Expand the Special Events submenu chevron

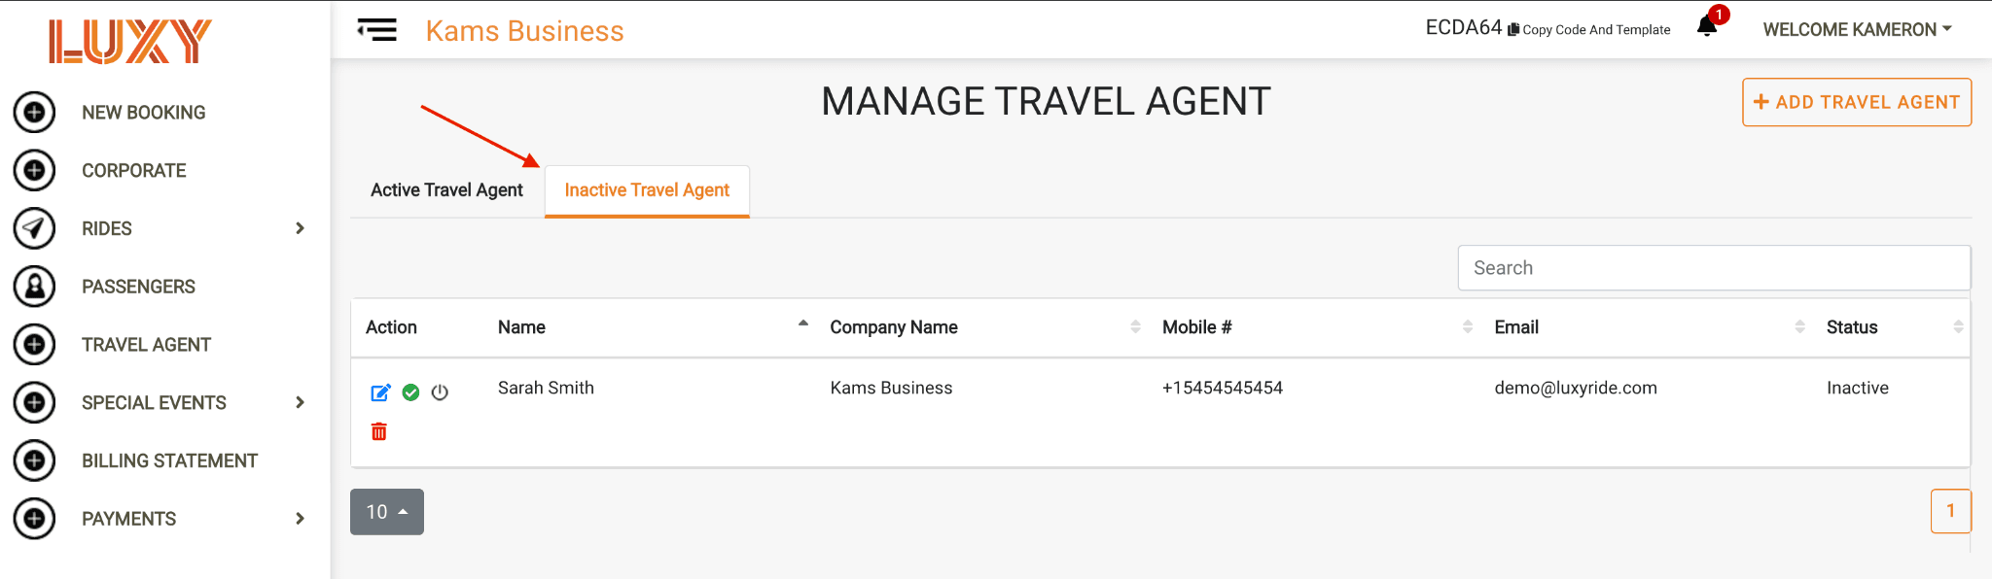pyautogui.click(x=300, y=402)
